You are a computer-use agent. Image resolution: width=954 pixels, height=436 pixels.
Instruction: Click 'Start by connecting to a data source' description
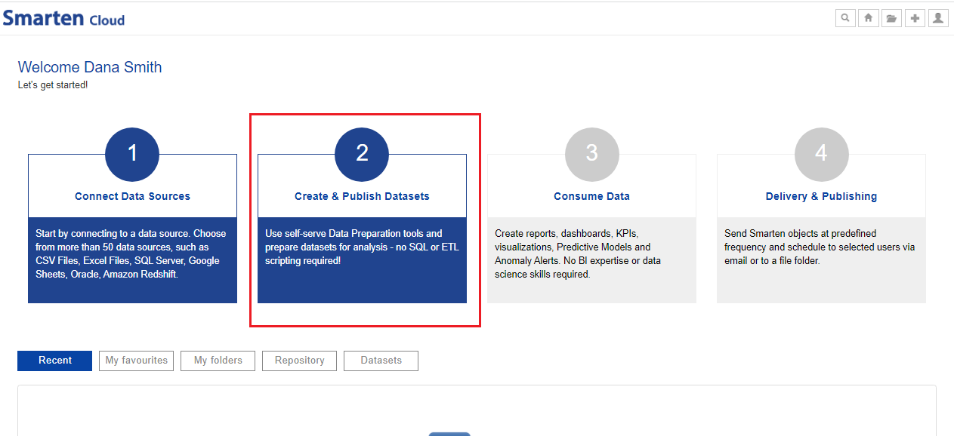[130, 254]
